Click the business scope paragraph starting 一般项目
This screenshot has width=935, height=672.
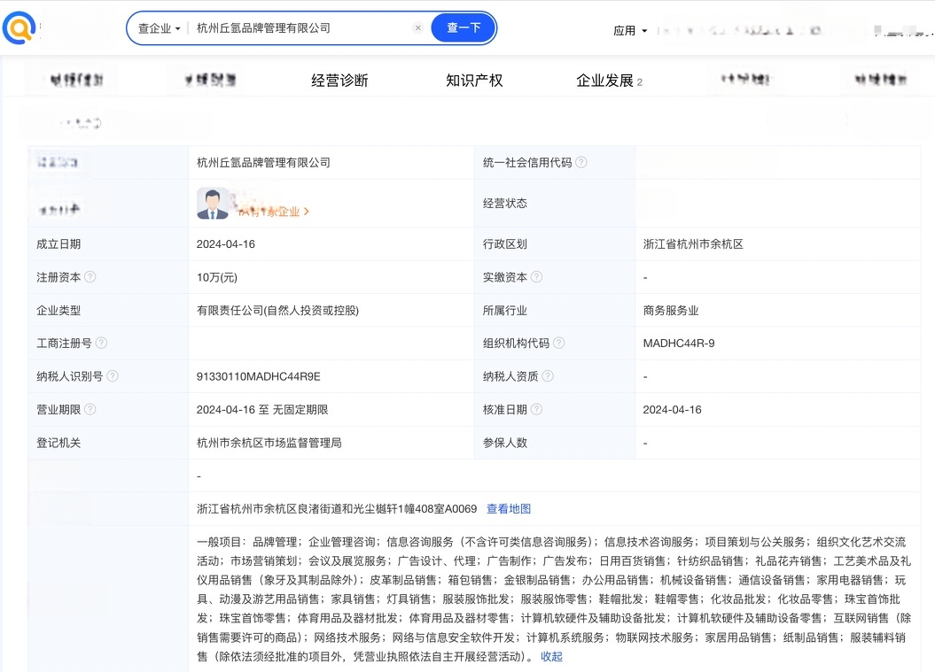click(x=554, y=599)
